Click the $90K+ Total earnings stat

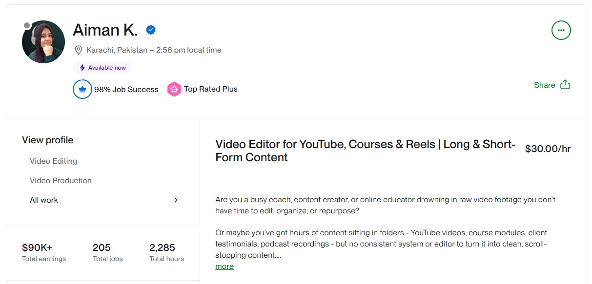pyautogui.click(x=44, y=252)
